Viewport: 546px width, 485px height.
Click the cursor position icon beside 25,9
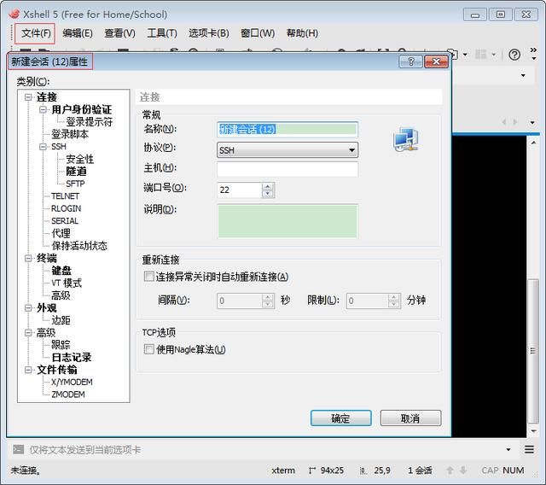[363, 470]
